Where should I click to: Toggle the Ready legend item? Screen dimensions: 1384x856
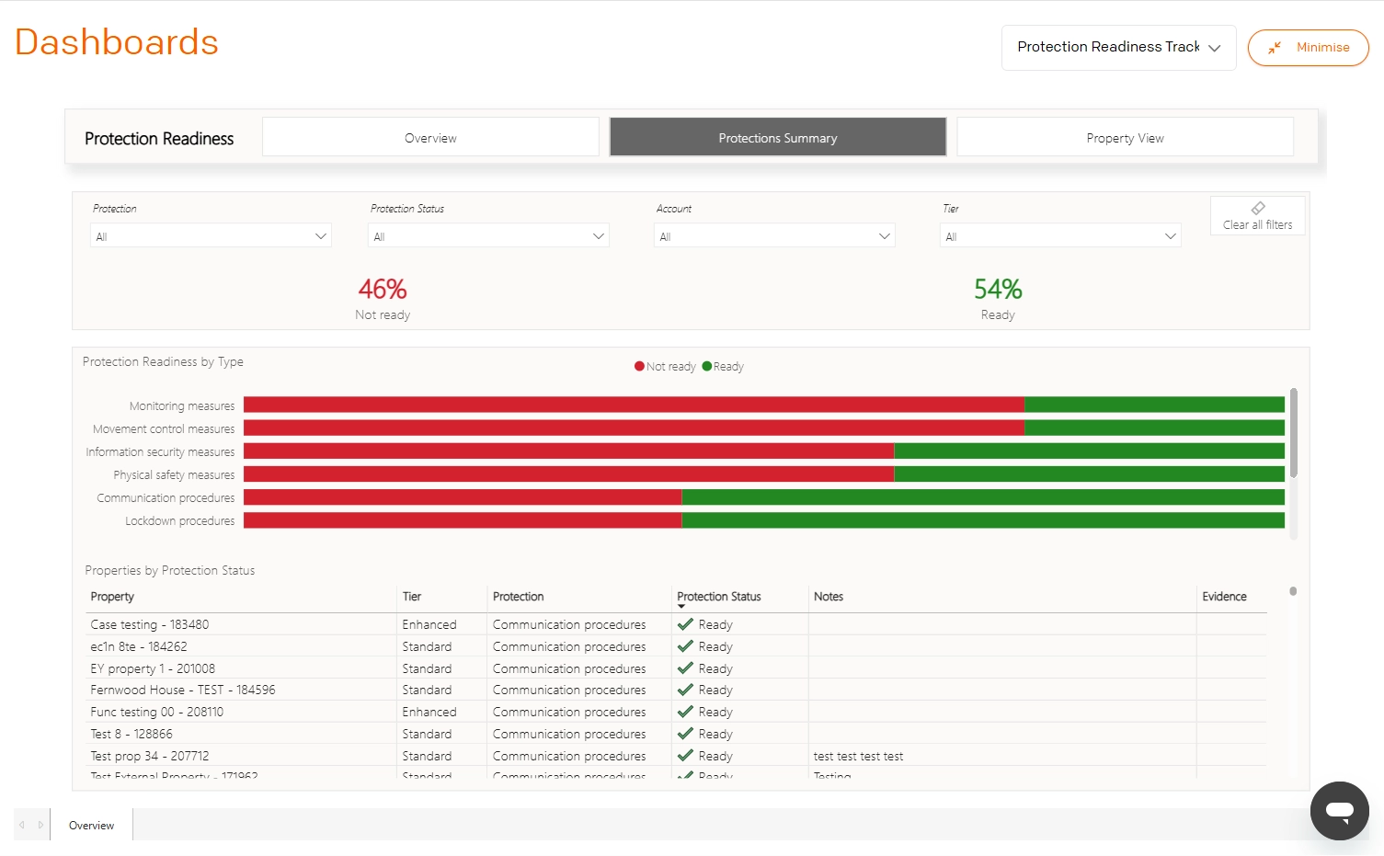pos(723,366)
